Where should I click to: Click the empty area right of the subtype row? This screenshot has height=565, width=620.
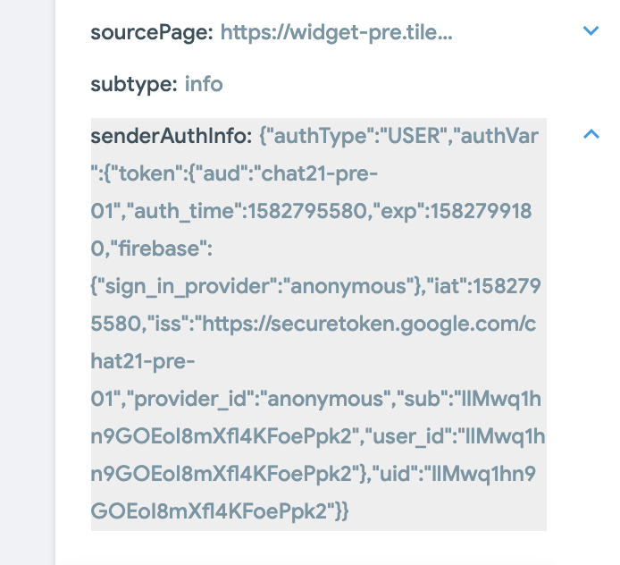[396, 84]
